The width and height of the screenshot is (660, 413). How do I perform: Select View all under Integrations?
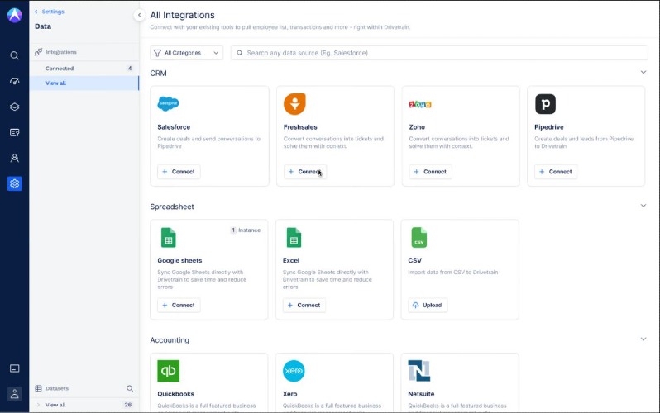coord(84,83)
